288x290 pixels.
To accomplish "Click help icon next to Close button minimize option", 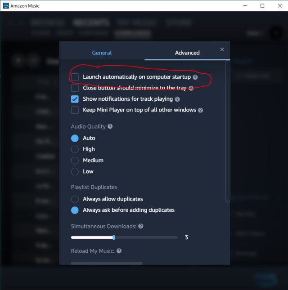I will pyautogui.click(x=191, y=89).
